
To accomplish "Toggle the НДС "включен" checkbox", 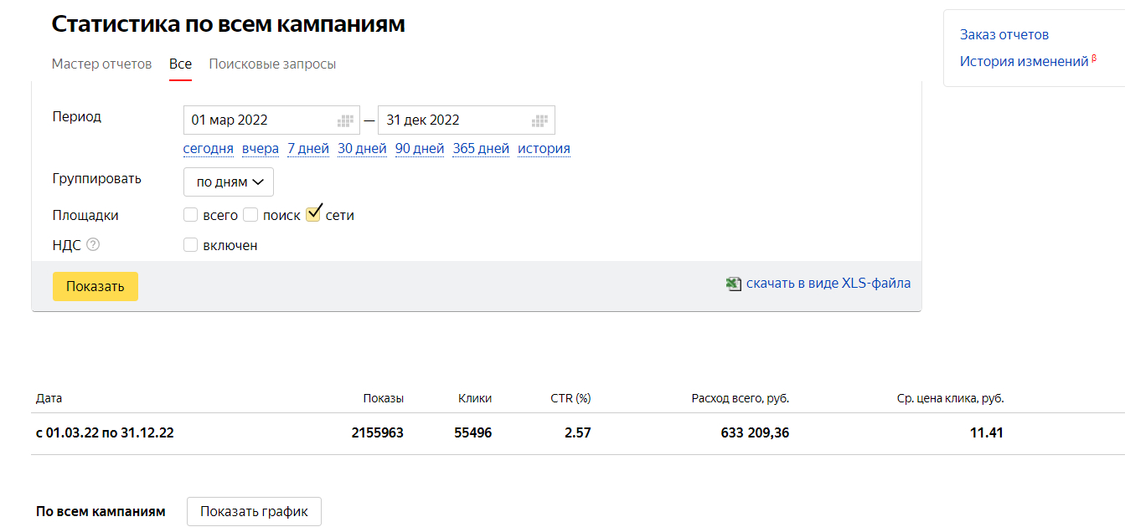I will [191, 245].
